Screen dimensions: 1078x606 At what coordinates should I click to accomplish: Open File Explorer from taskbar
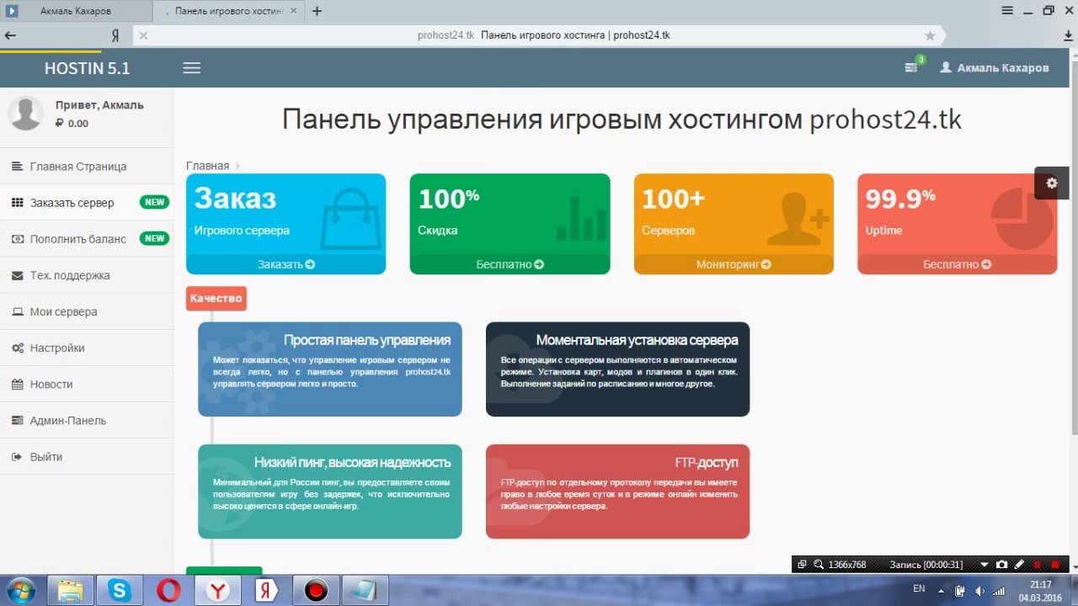pos(71,590)
